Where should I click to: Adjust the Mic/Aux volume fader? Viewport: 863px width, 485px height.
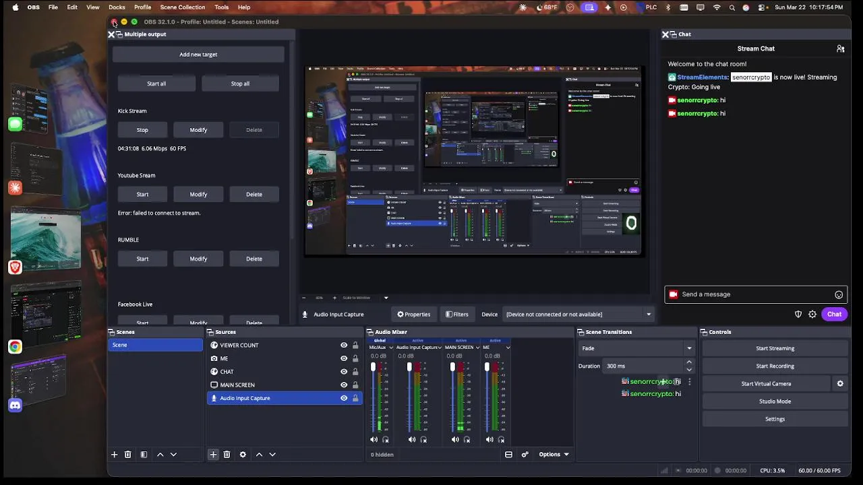point(373,367)
